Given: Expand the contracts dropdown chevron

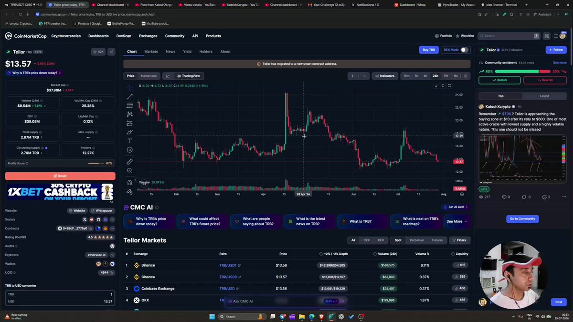Looking at the screenshot, I should (x=112, y=229).
